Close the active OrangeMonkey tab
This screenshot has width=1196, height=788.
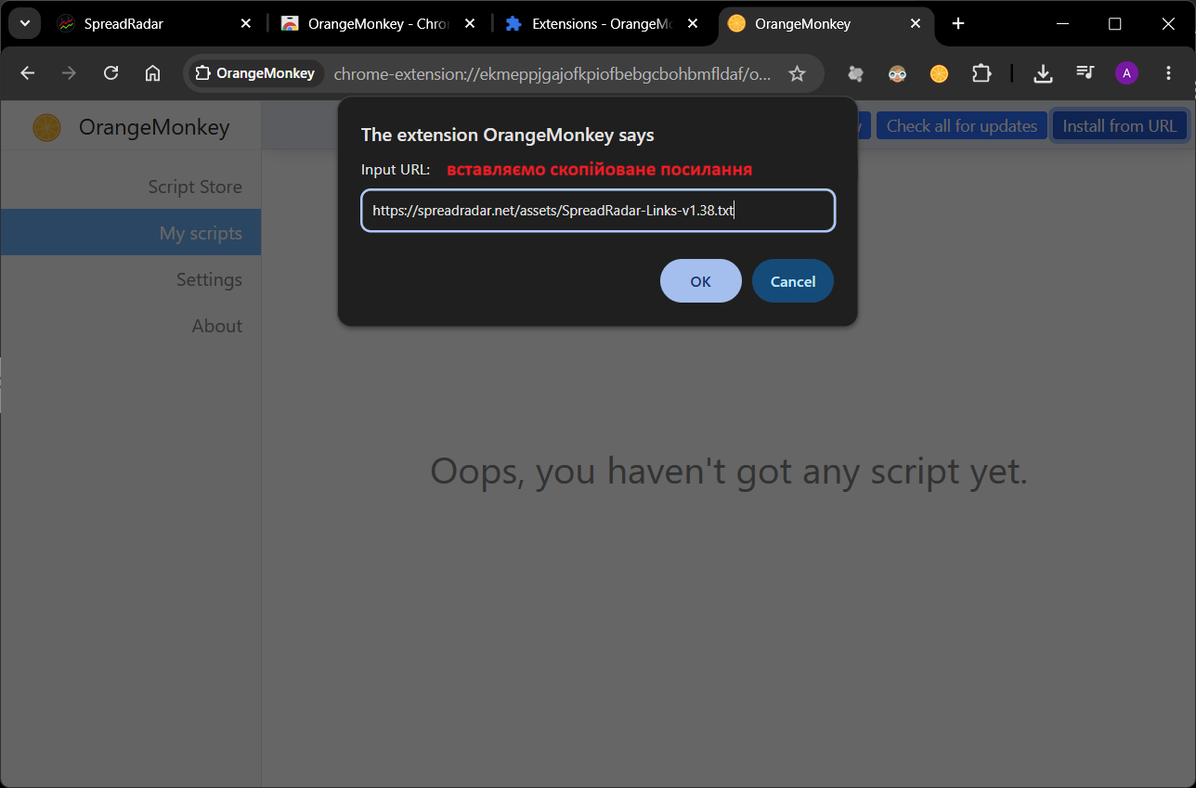click(x=916, y=24)
